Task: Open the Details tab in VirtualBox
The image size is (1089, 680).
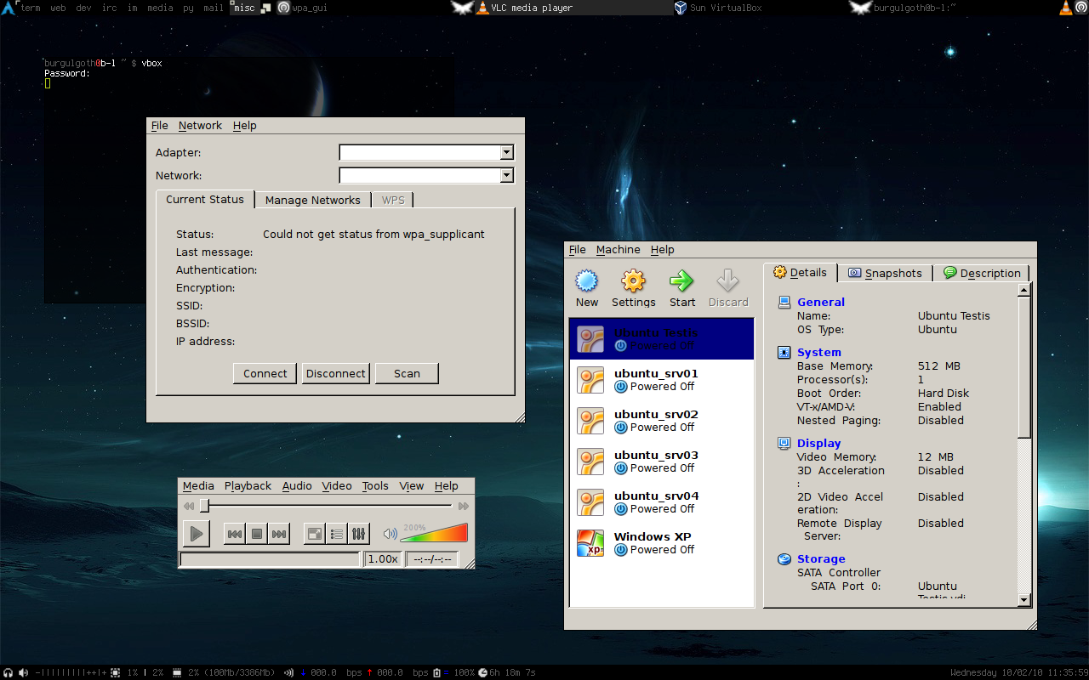Action: coord(800,272)
